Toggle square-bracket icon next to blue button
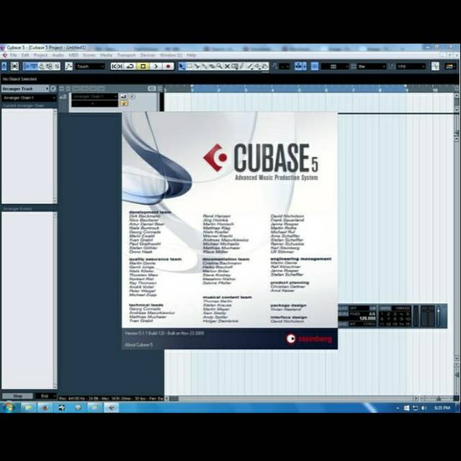 pyautogui.click(x=14, y=66)
